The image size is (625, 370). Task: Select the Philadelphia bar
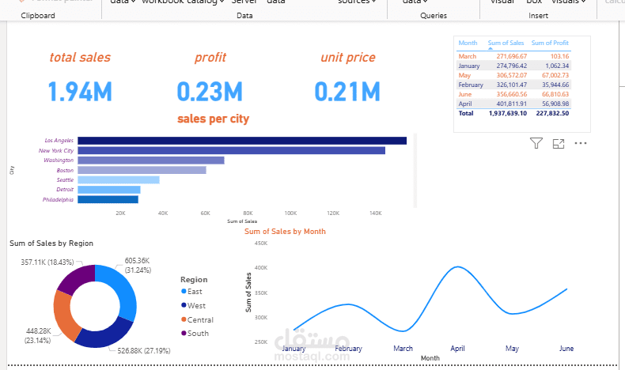[x=108, y=199]
